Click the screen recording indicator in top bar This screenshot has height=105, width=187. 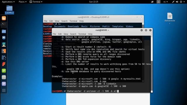tap(152, 2)
